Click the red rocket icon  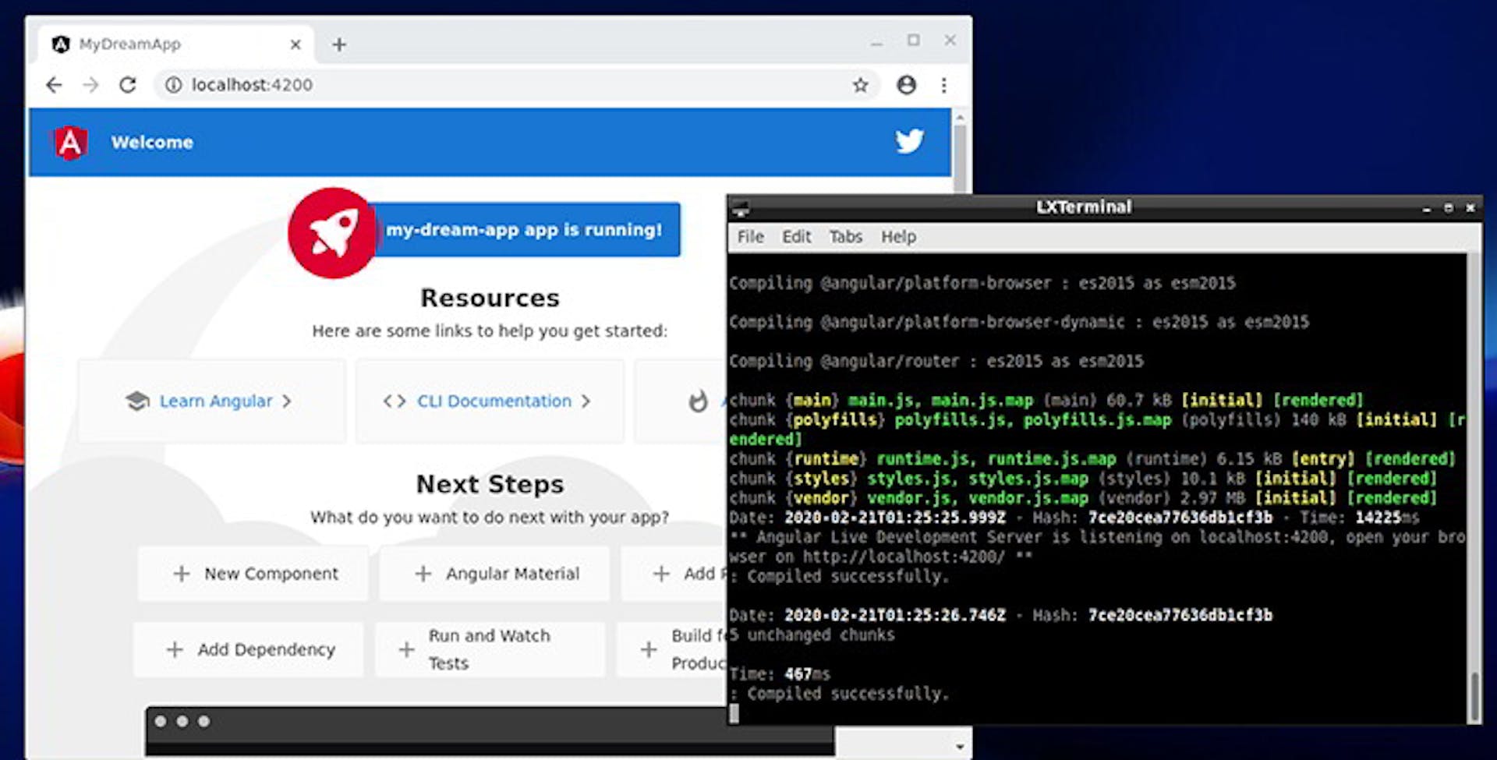(x=333, y=232)
